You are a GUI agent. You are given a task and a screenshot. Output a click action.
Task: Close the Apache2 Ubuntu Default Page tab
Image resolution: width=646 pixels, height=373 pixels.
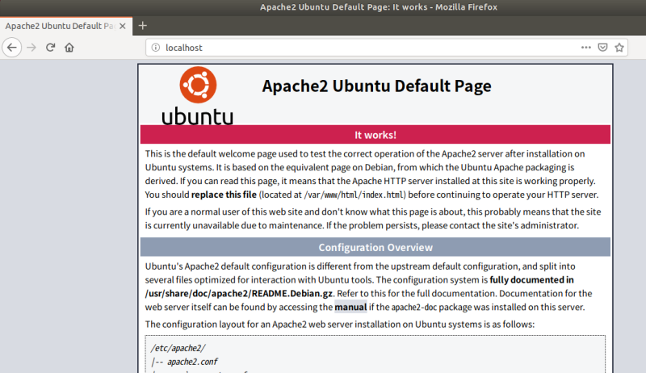coord(124,26)
